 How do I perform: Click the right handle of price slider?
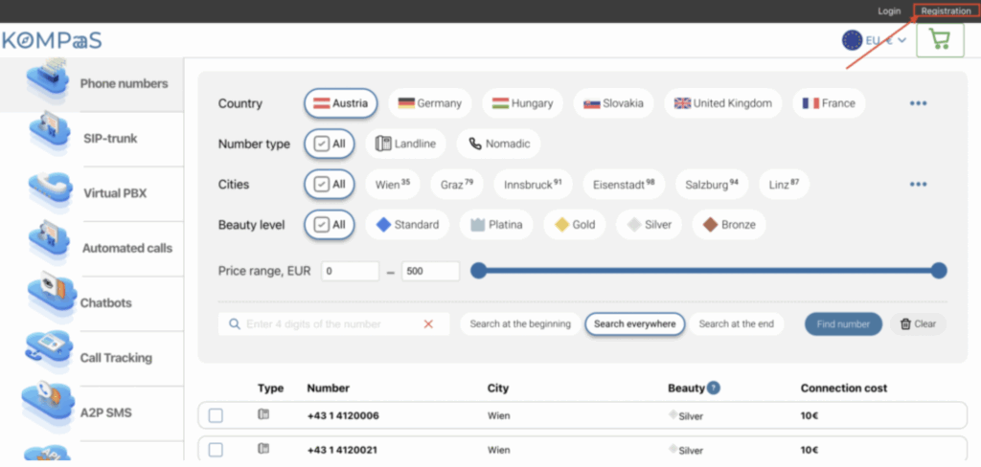tap(939, 271)
